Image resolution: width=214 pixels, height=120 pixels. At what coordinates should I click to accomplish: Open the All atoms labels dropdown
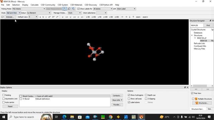pos(103,9)
